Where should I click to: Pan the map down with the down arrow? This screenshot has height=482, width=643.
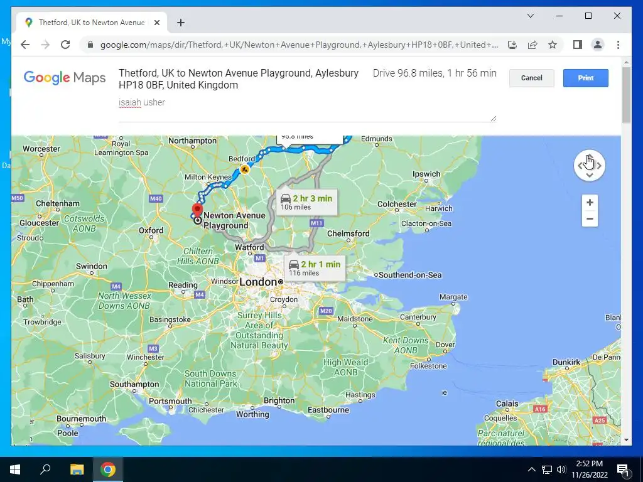click(x=590, y=176)
